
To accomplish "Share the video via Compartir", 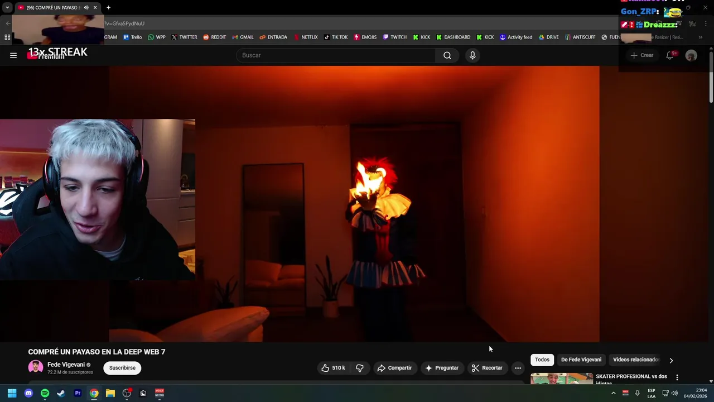I will [394, 368].
